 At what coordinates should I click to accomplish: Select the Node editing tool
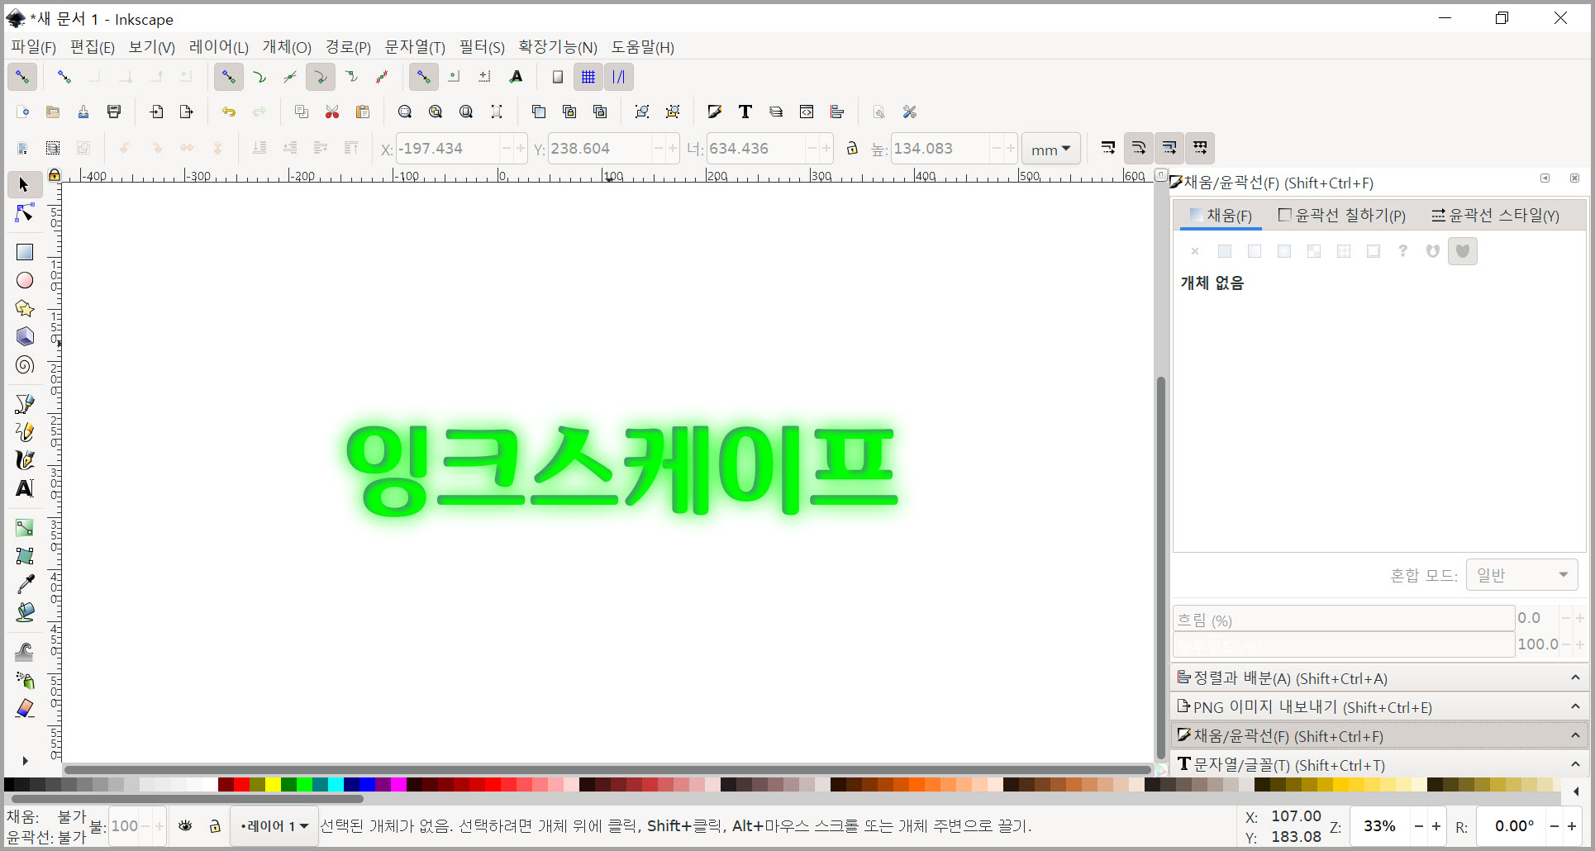25,213
